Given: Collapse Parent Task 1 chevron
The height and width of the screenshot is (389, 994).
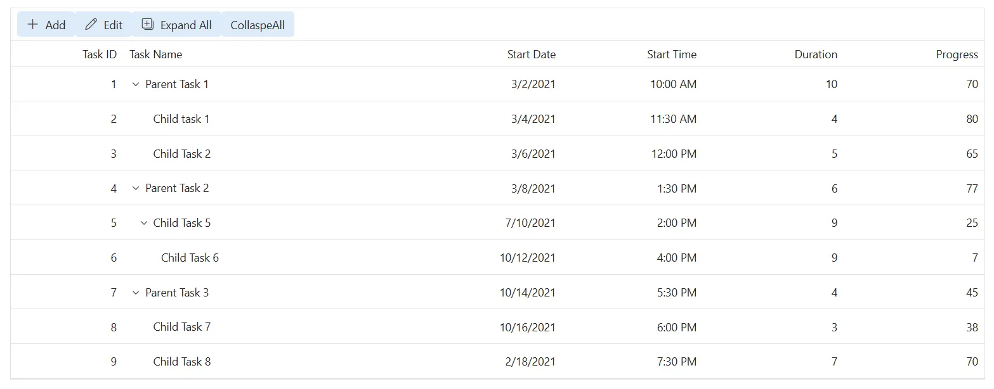Looking at the screenshot, I should coord(135,84).
